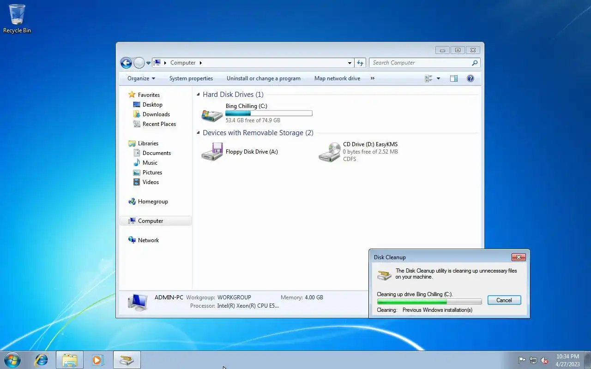Image resolution: width=591 pixels, height=369 pixels.
Task: Minimize the Computer Explorer window
Action: click(x=442, y=50)
